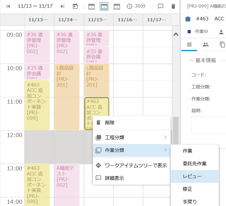Go to the previous week

[x=8, y=6]
